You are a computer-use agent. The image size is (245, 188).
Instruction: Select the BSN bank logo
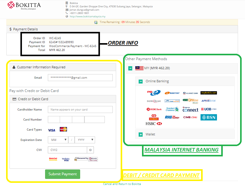[209, 117]
